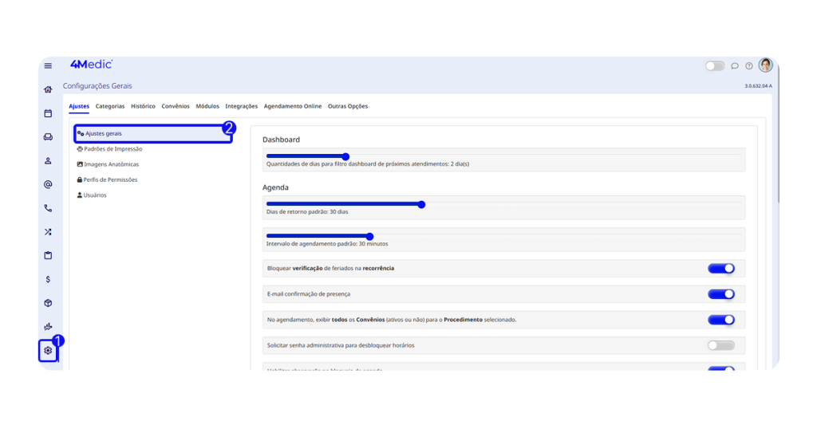The height and width of the screenshot is (429, 817).
Task: Open Usuários in side list
Action: [92, 195]
